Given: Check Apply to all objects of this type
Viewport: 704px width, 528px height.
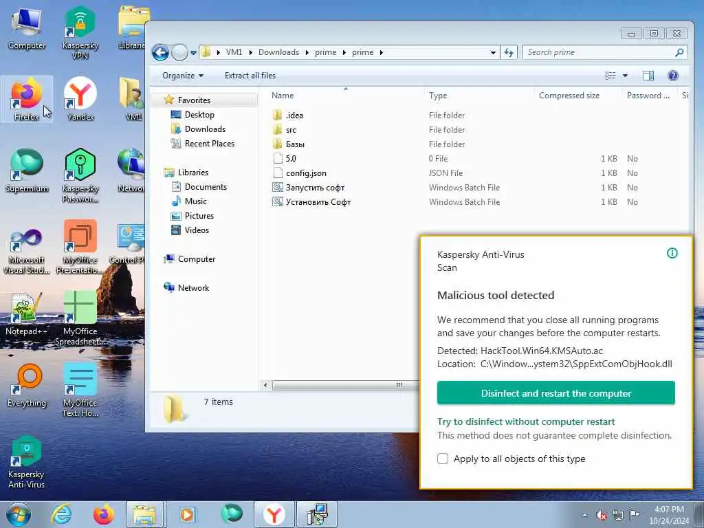Looking at the screenshot, I should 443,459.
